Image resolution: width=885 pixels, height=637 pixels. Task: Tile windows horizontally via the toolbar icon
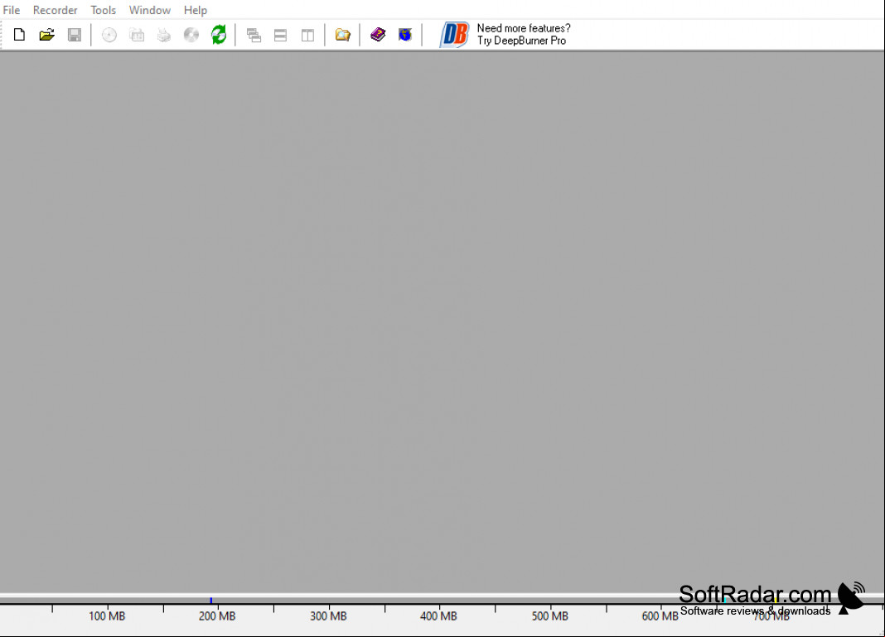(x=281, y=35)
